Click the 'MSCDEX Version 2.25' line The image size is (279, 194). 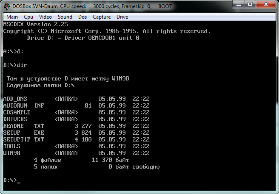pyautogui.click(x=36, y=24)
